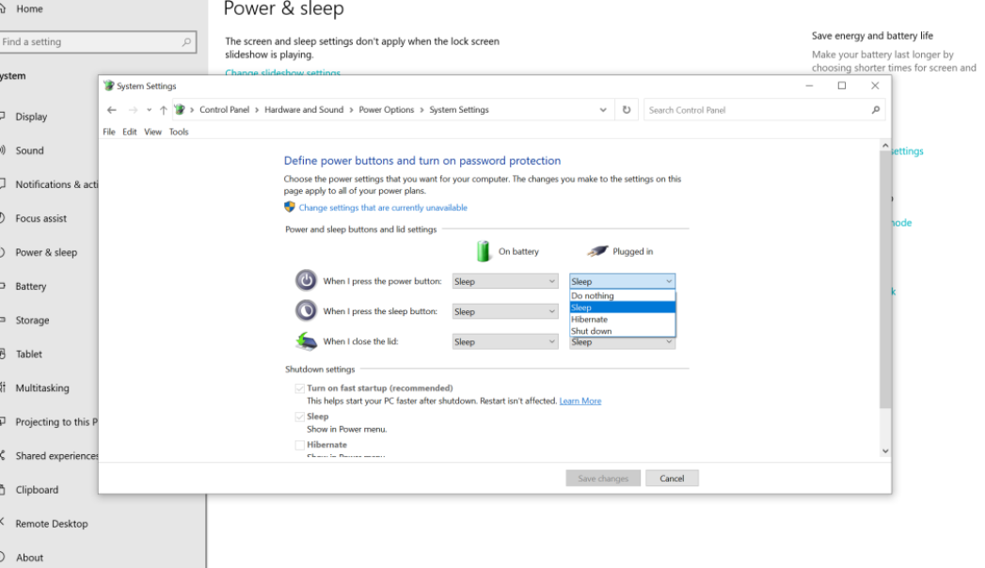Click the power button icon
The height and width of the screenshot is (568, 985).
click(306, 280)
